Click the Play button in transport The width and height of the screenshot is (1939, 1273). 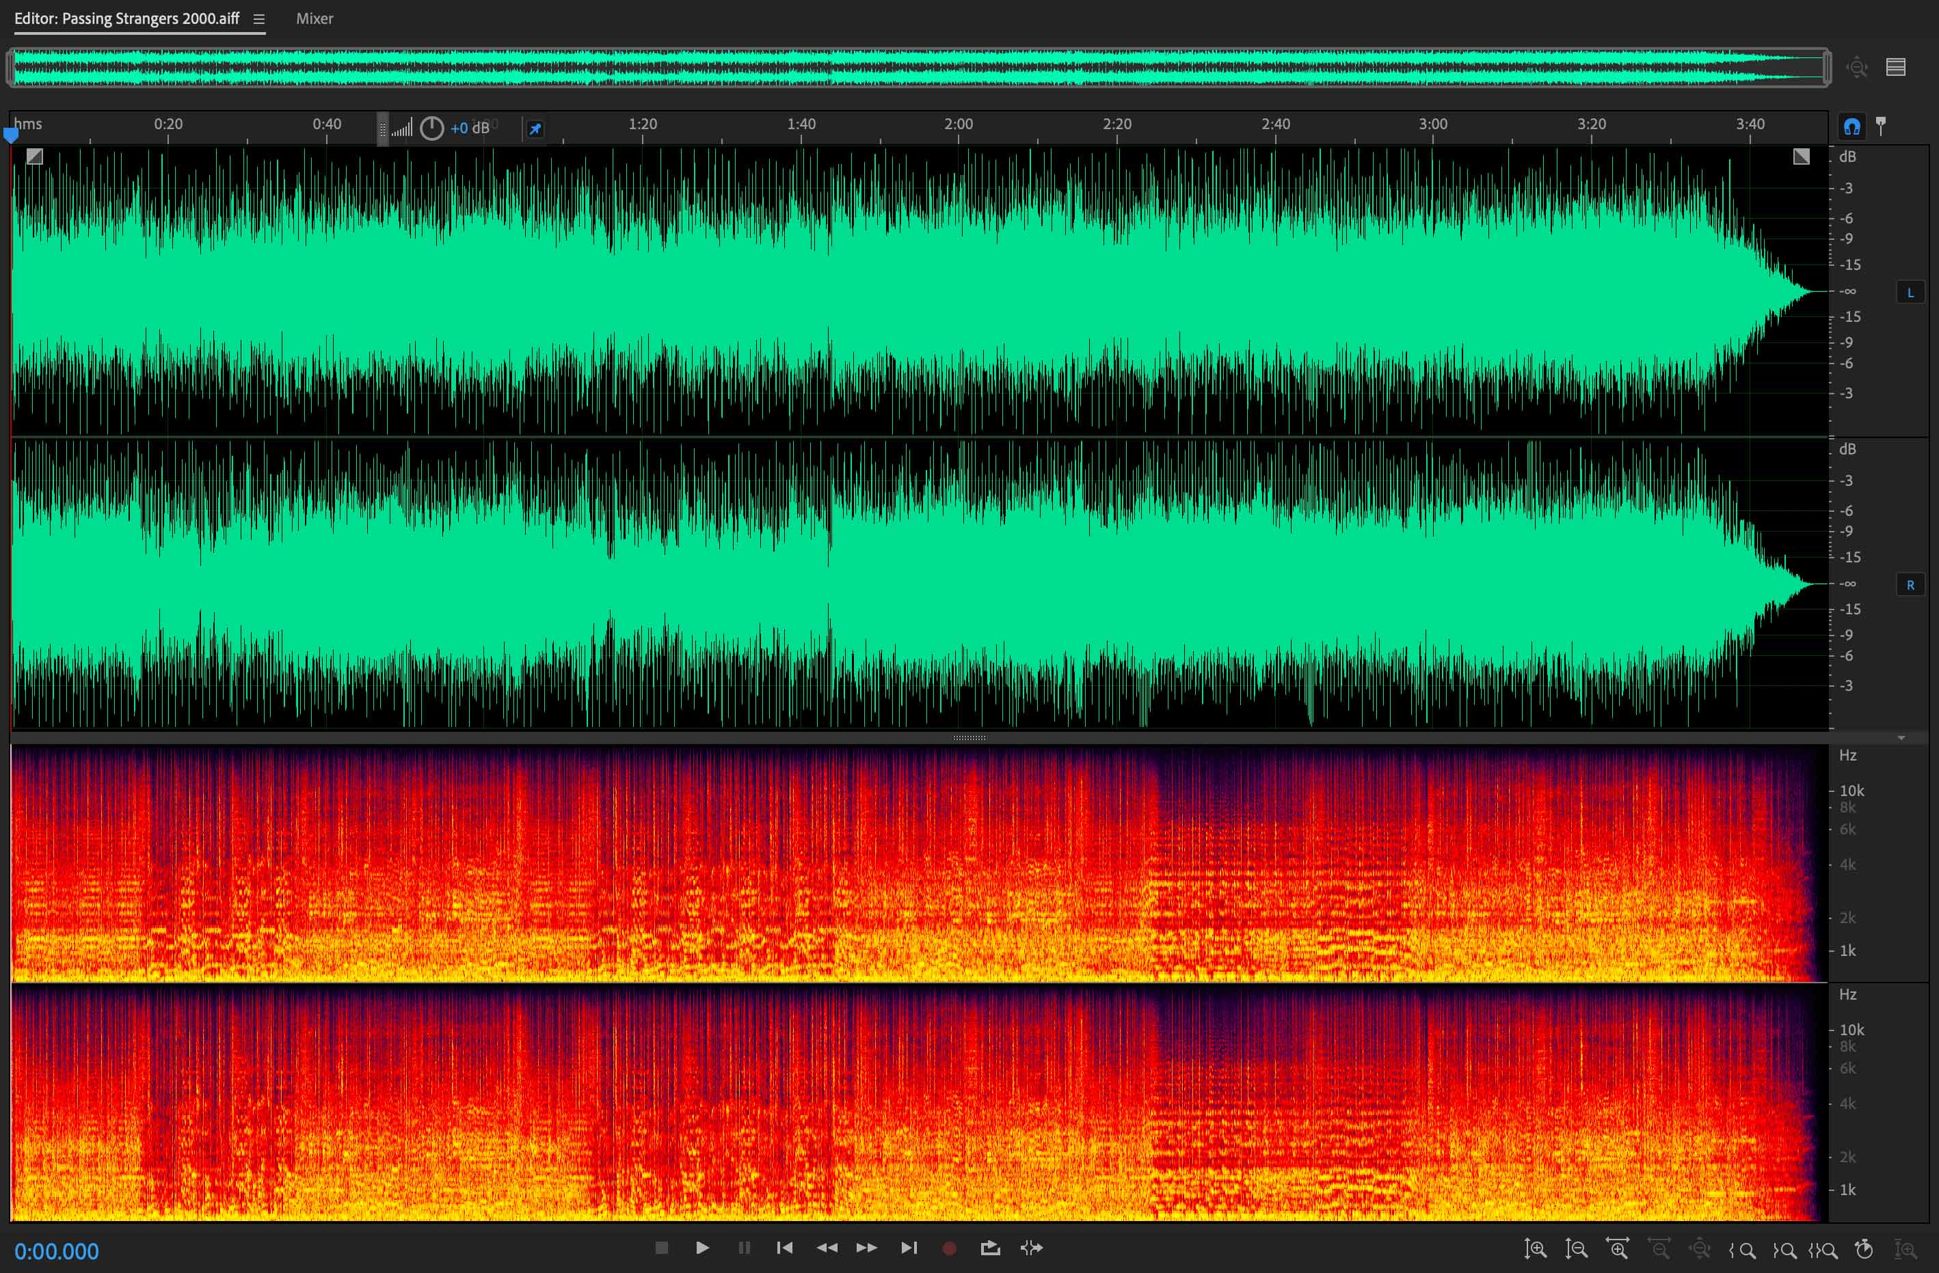[701, 1248]
